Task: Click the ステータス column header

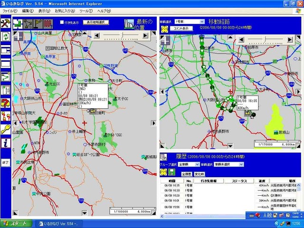Action: (x=239, y=181)
